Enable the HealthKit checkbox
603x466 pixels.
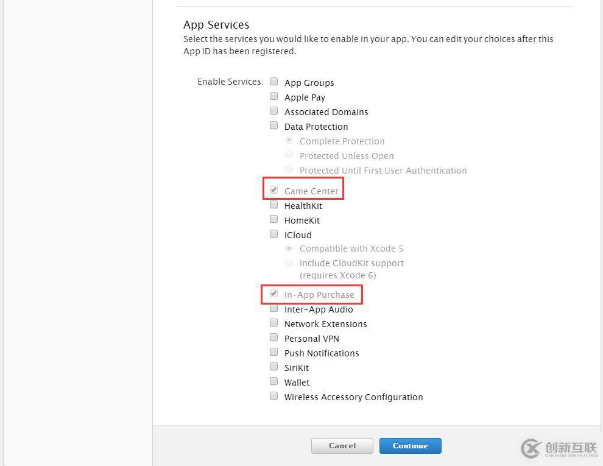click(274, 205)
